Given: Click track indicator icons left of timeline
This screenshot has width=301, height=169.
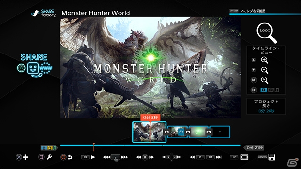Looking at the screenshot, I should (49, 148).
